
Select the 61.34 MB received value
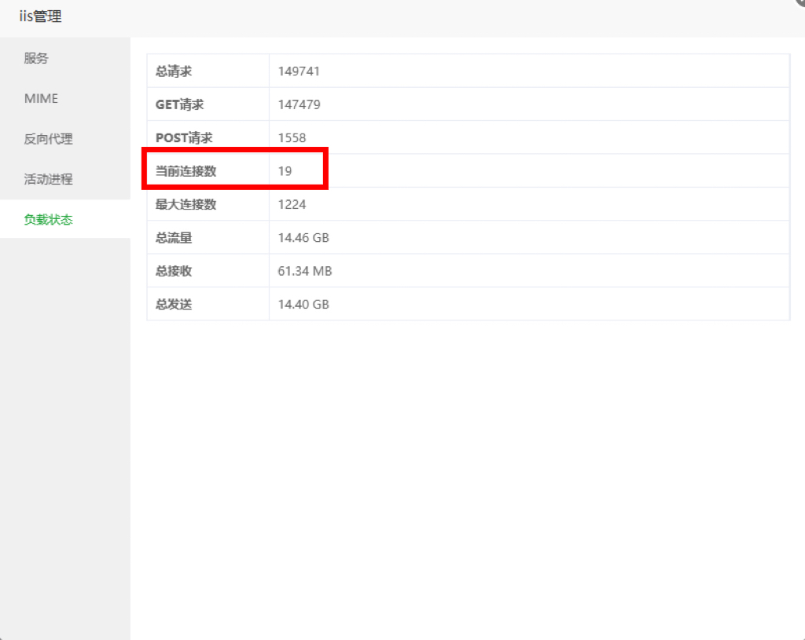click(x=303, y=270)
